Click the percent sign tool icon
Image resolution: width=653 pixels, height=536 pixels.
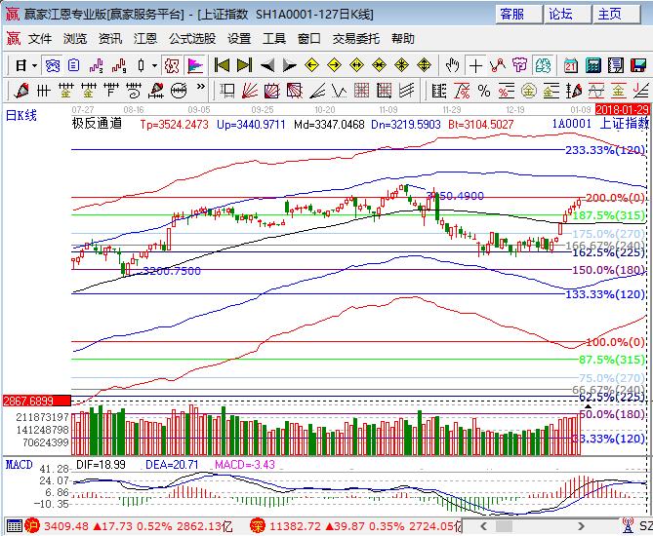pyautogui.click(x=483, y=91)
